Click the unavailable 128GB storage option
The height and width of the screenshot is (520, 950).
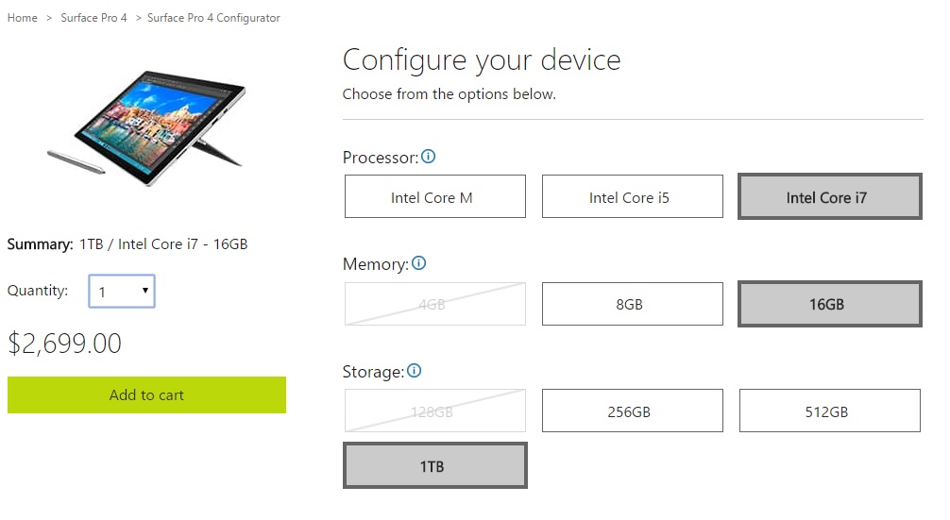[434, 411]
